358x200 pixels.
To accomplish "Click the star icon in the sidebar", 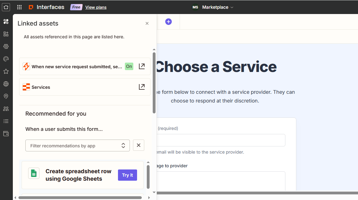I will tap(6, 71).
